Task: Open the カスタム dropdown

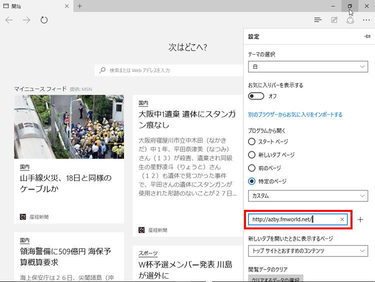Action: click(308, 196)
